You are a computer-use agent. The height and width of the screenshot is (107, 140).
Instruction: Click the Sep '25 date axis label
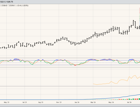(41, 102)
